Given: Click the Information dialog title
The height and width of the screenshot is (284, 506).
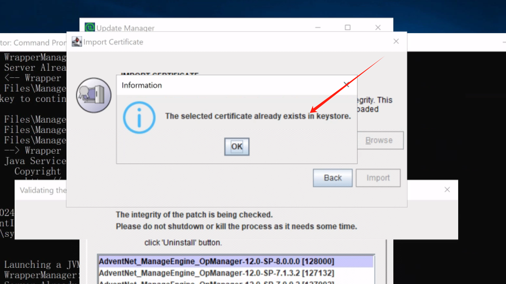Looking at the screenshot, I should (142, 85).
